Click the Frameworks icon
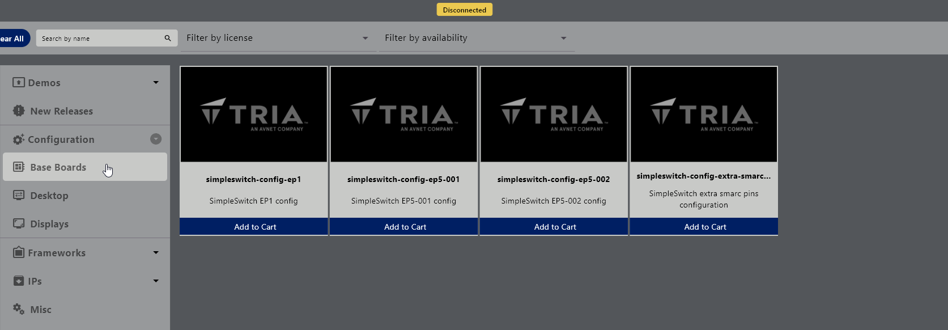 tap(19, 252)
